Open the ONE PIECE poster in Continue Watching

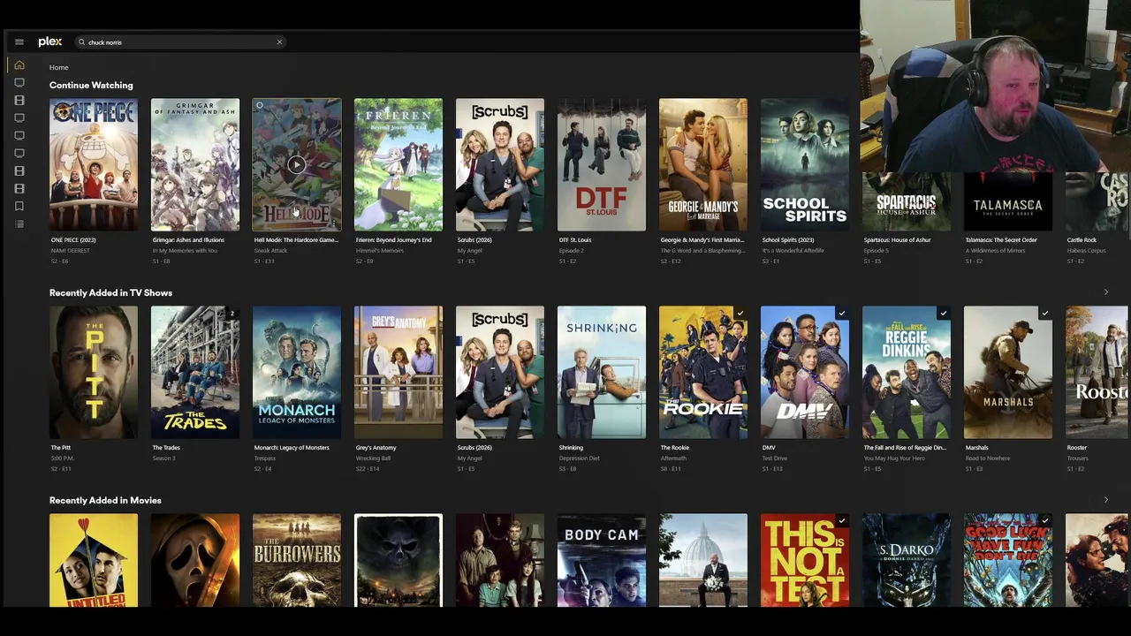click(94, 164)
